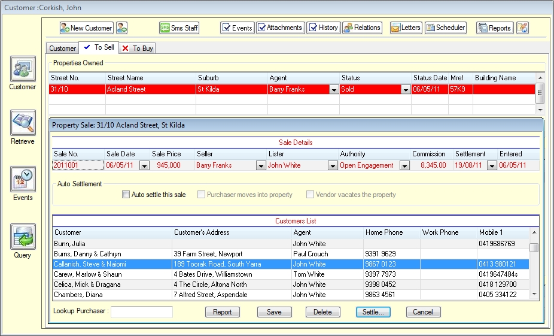554x336 pixels.
Task: Open Sms Staff from the toolbar
Action: coord(179,28)
